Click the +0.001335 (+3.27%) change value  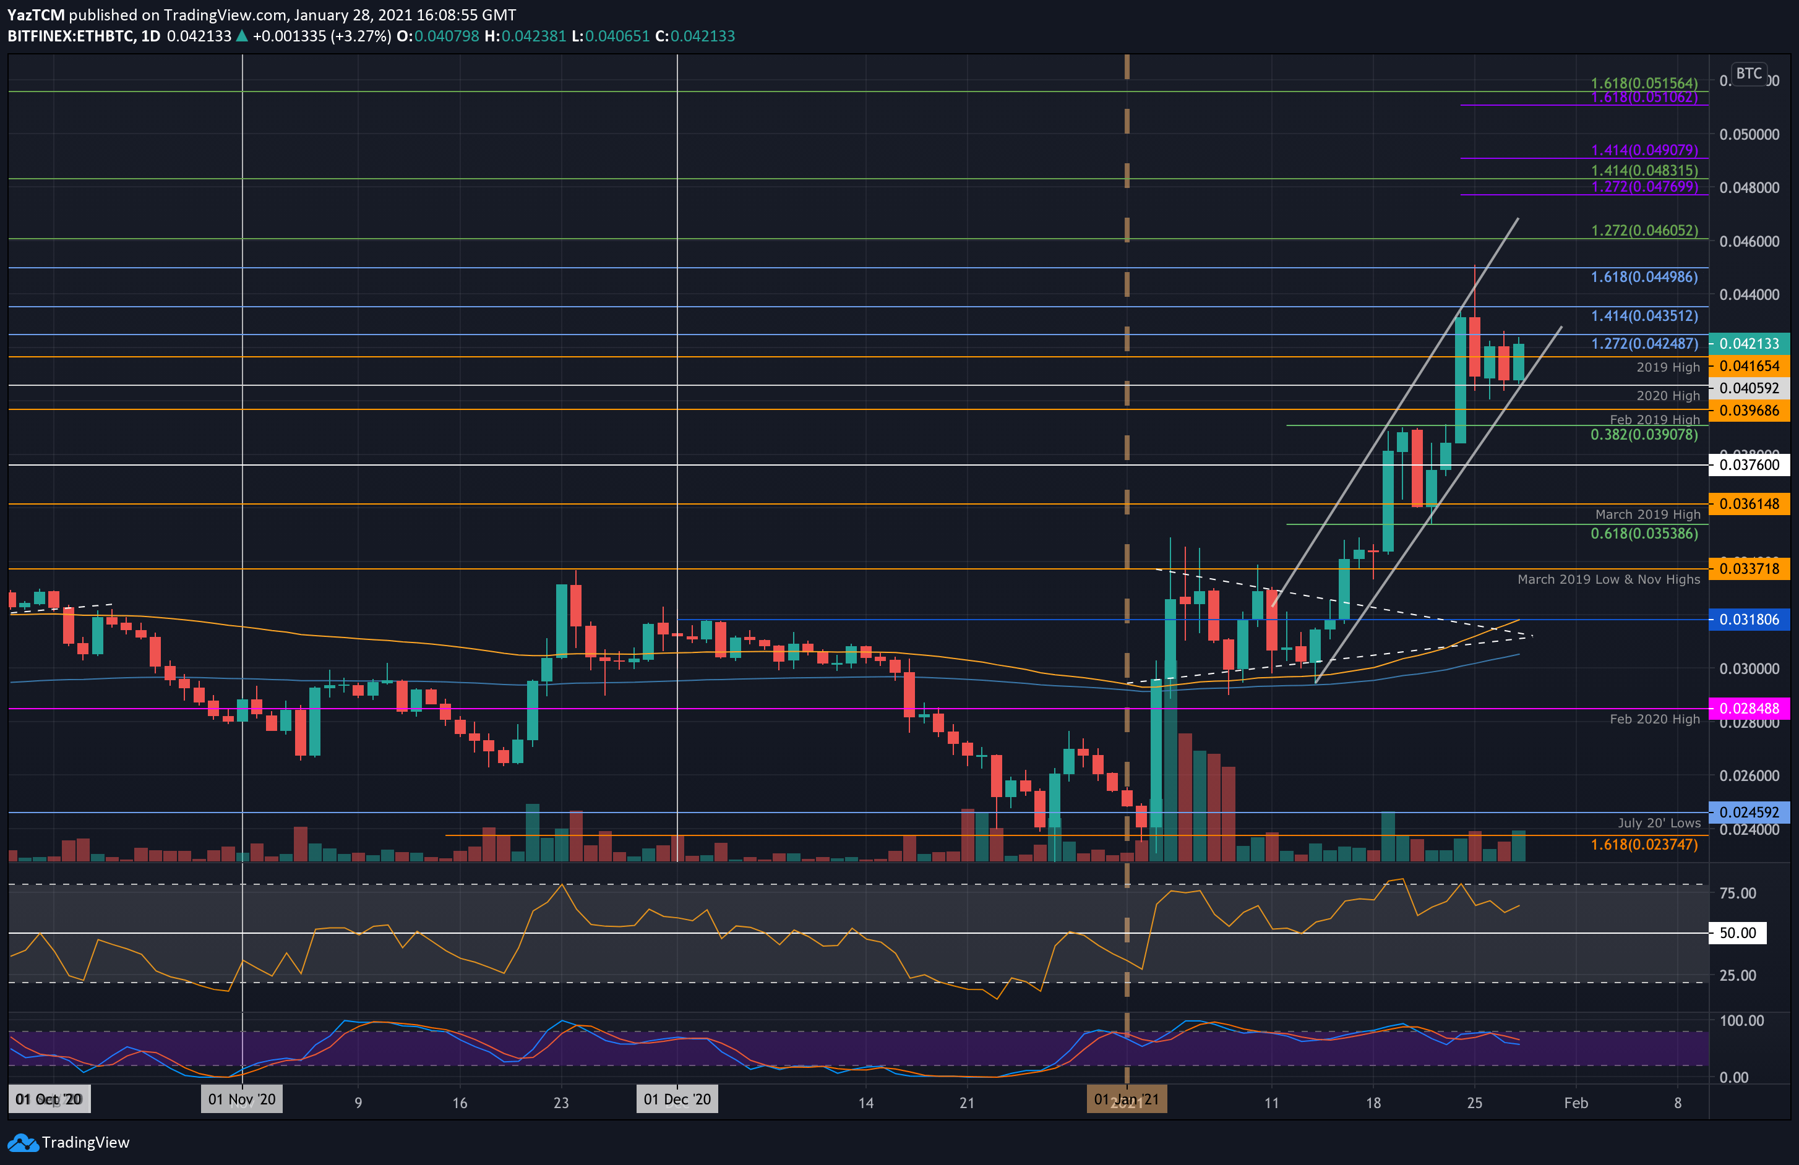click(321, 36)
